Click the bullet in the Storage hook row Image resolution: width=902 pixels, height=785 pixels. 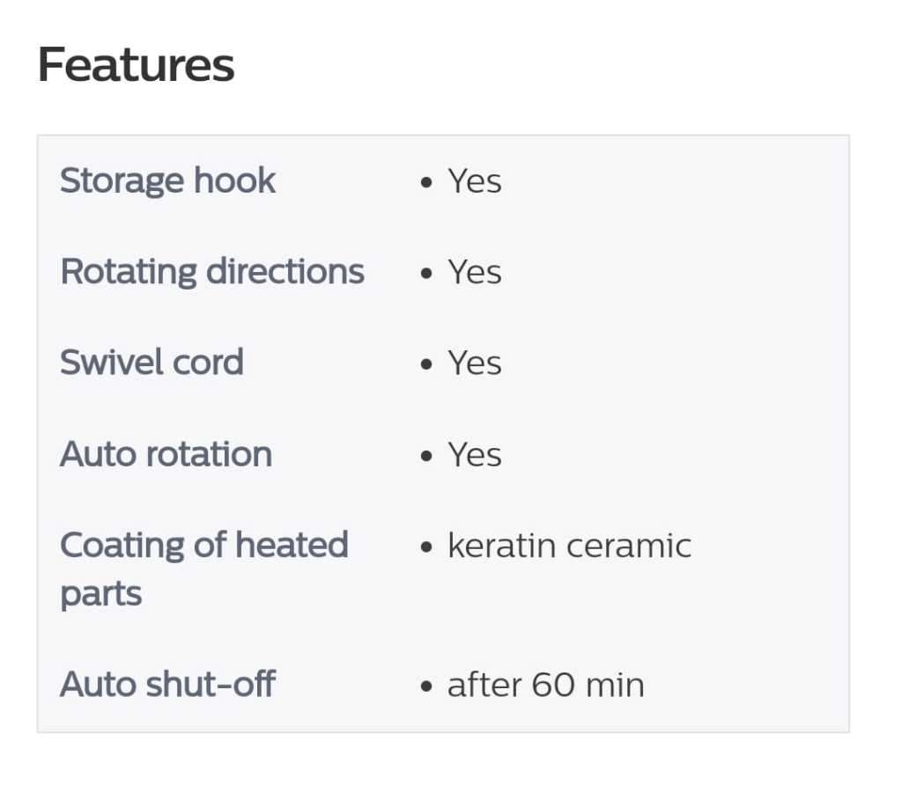pyautogui.click(x=427, y=183)
